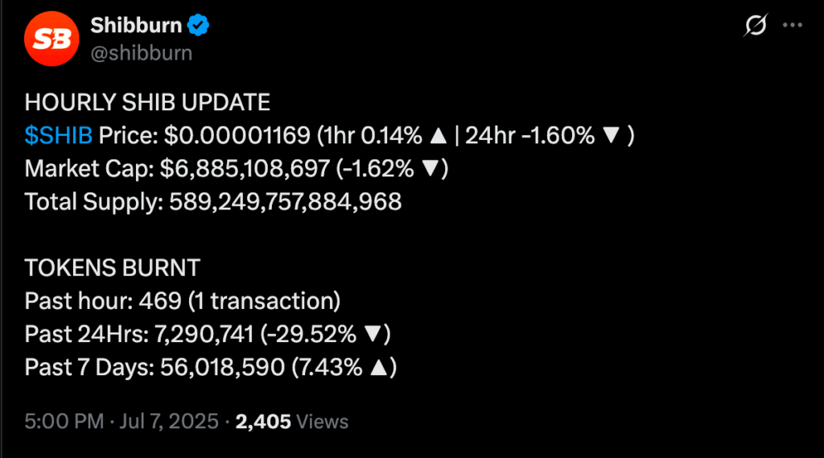Click the 5:00 PM timestamp
This screenshot has height=458, width=824.
[x=64, y=422]
